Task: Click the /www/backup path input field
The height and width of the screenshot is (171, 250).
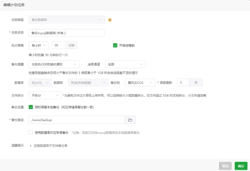Action: [x=76, y=120]
